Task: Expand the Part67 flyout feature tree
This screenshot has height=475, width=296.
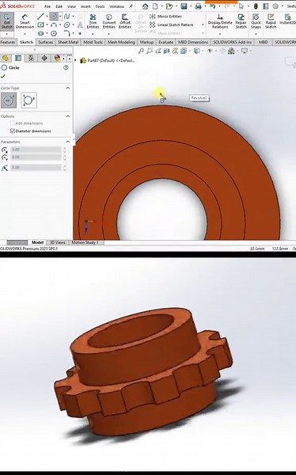Action: (76, 60)
